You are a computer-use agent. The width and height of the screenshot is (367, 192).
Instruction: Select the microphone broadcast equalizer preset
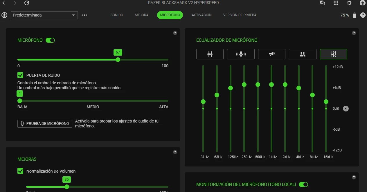[x=241, y=54]
